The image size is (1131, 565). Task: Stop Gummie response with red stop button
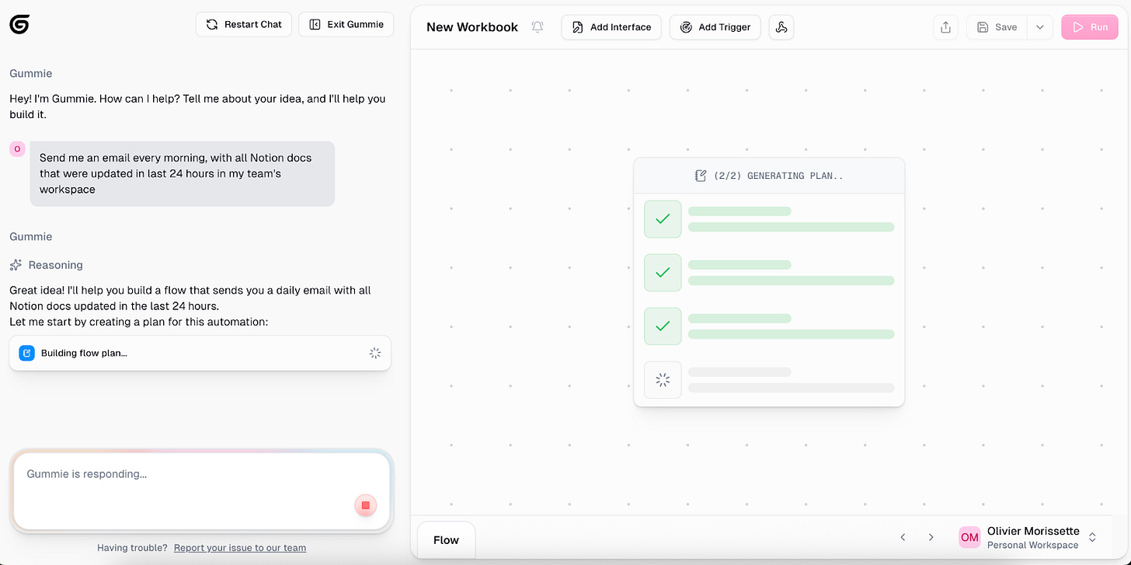tap(366, 505)
